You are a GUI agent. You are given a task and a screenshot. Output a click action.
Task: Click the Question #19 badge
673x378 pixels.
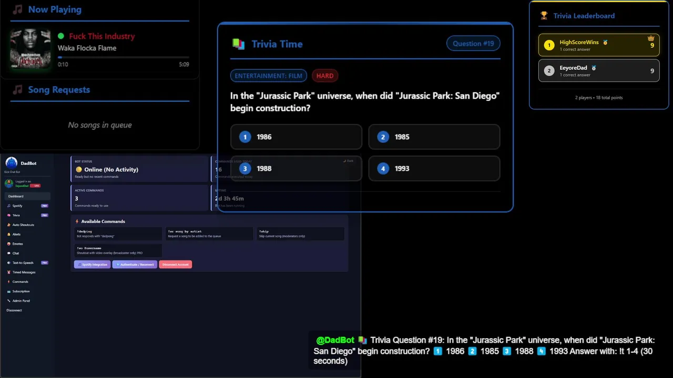pyautogui.click(x=473, y=44)
